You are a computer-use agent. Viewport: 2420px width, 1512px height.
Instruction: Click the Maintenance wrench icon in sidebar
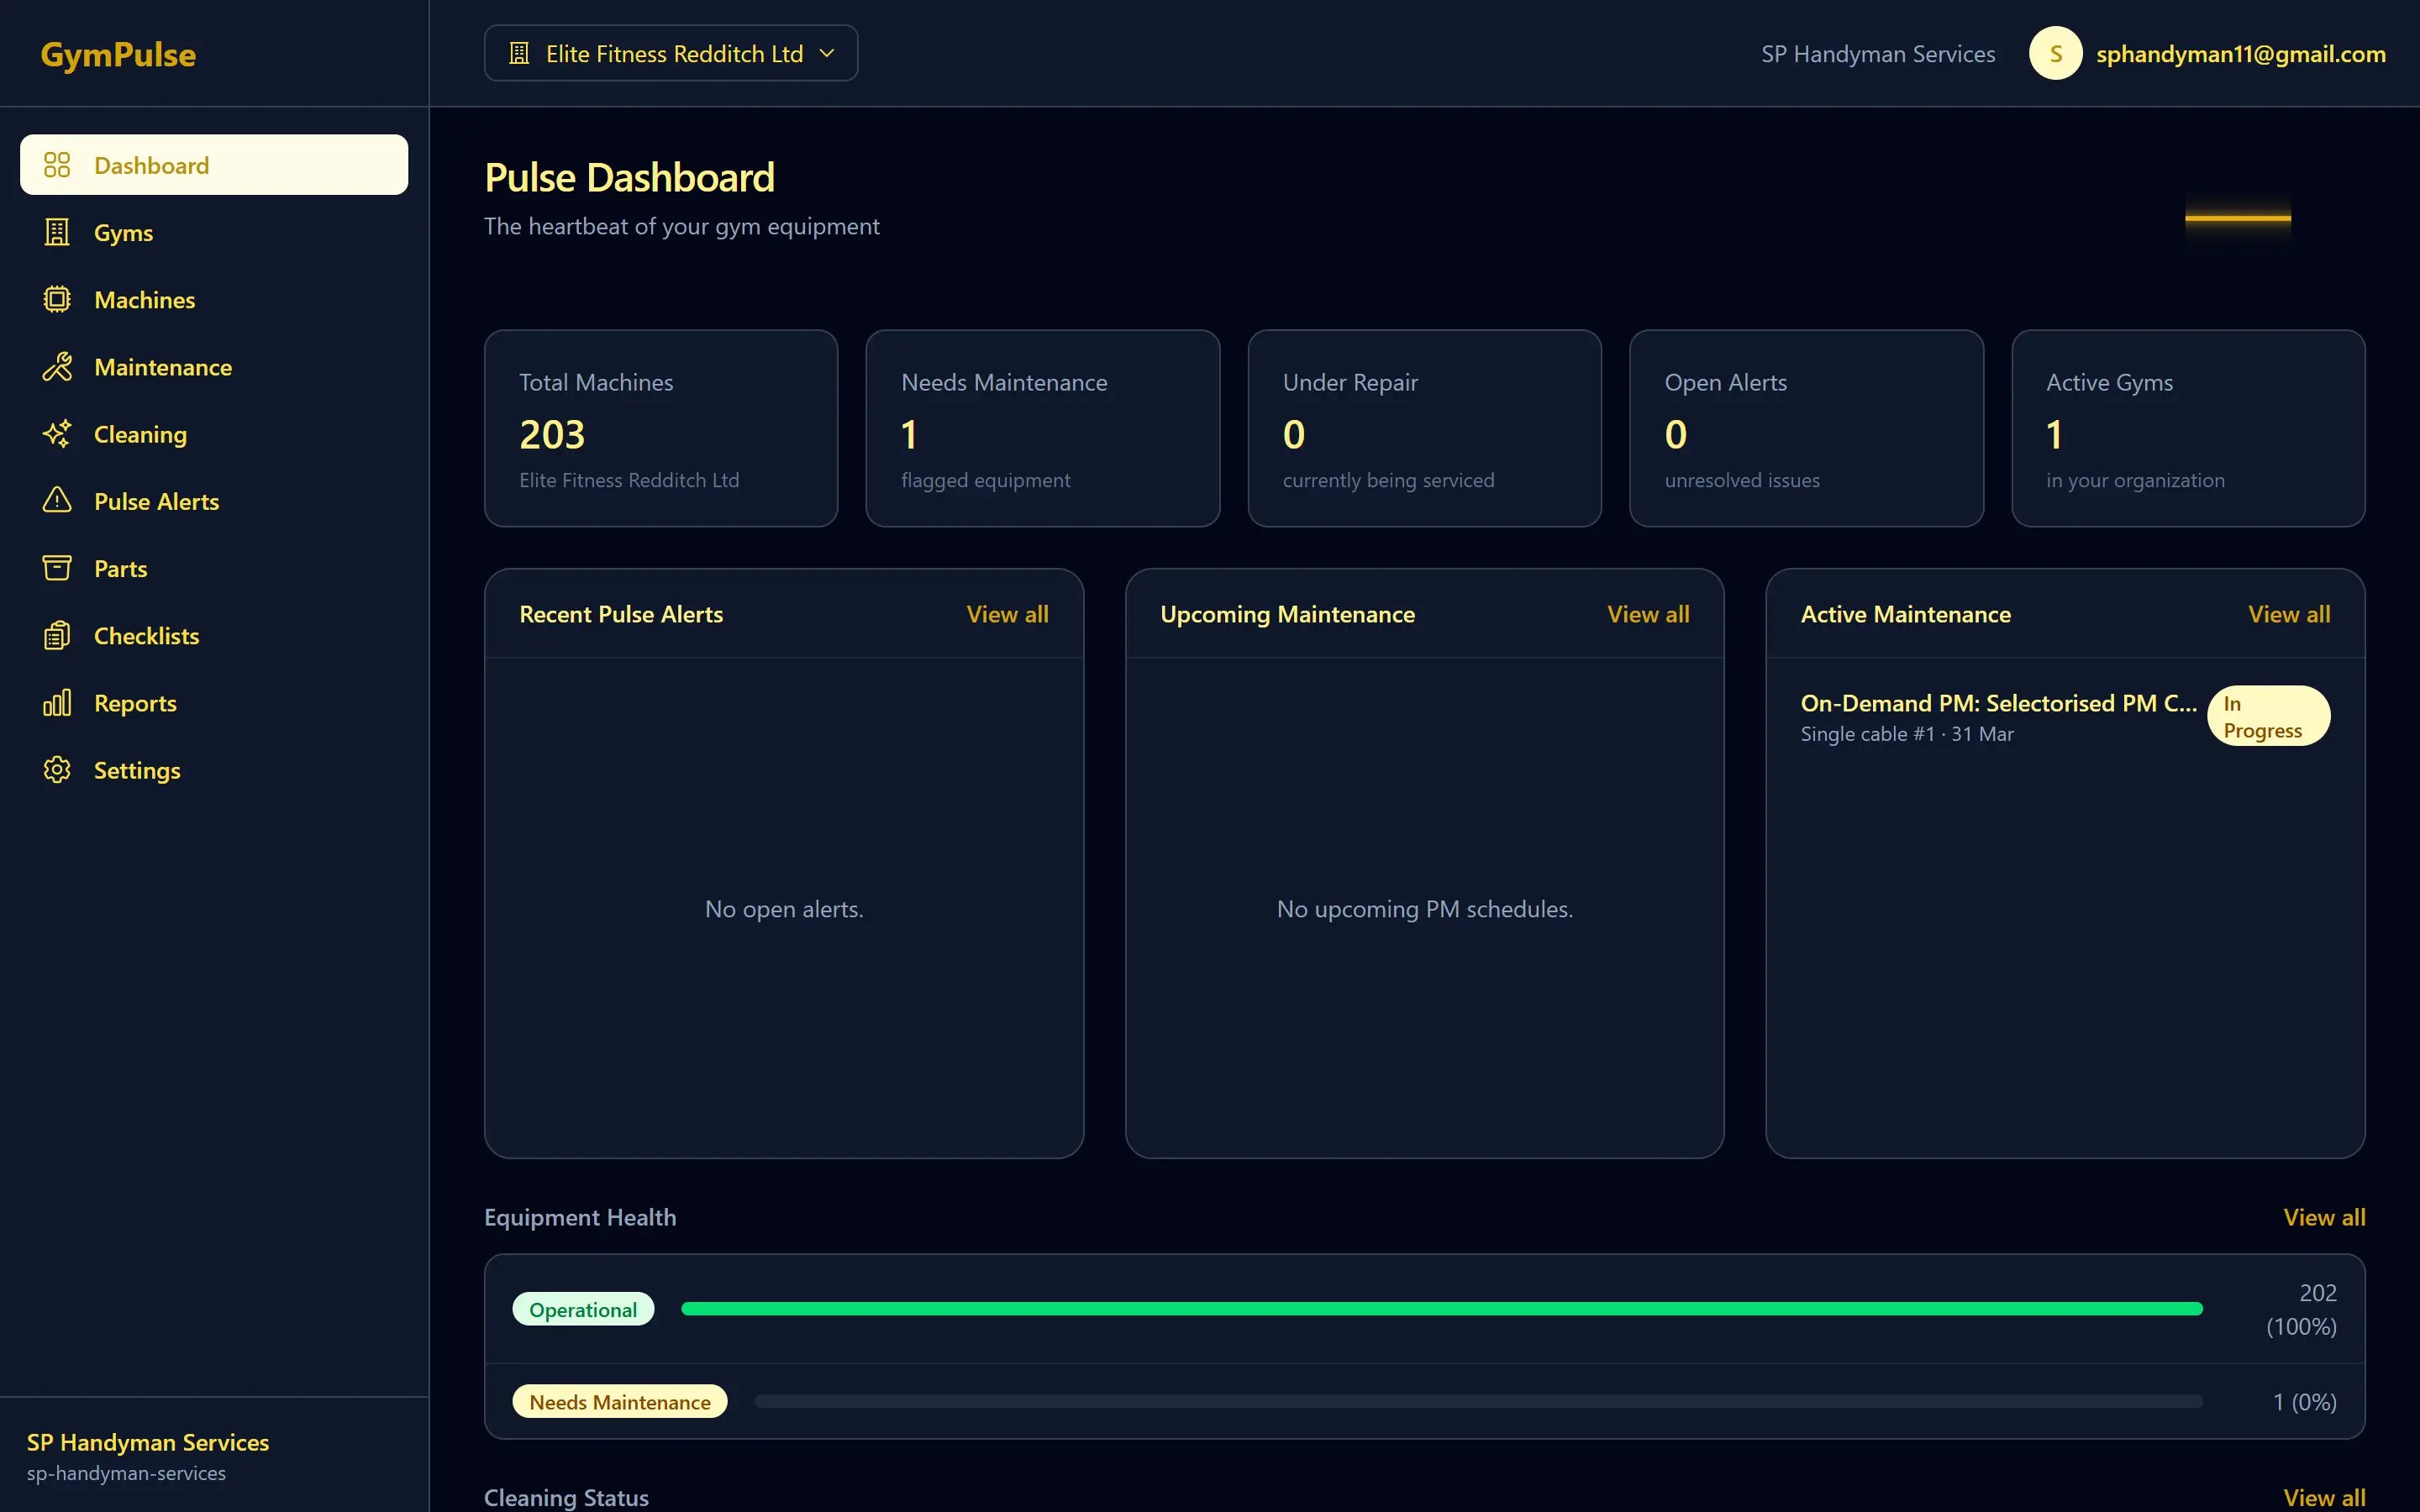57,367
